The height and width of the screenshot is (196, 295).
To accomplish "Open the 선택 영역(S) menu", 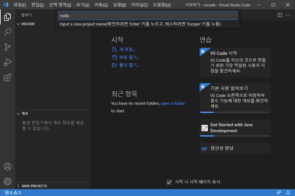I will pos(60,5).
